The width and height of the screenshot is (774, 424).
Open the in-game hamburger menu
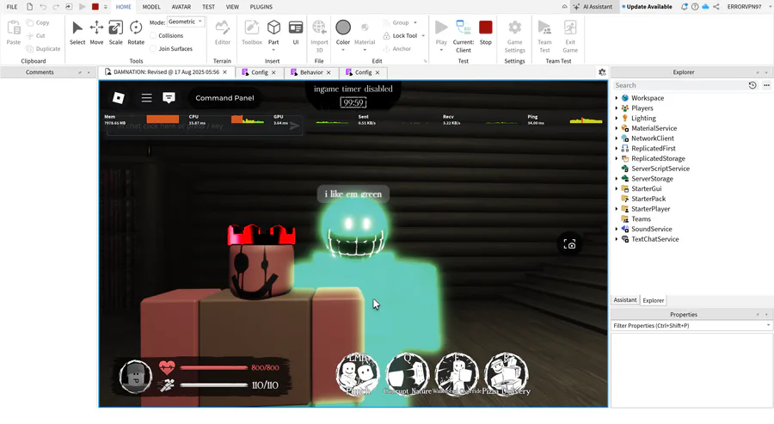coord(146,98)
